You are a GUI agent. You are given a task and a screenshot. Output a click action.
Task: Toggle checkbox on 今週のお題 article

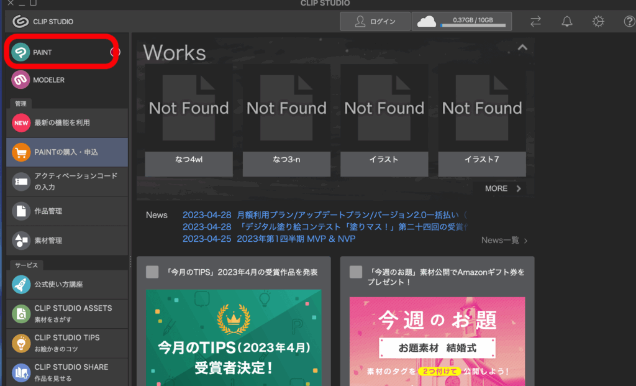click(356, 272)
